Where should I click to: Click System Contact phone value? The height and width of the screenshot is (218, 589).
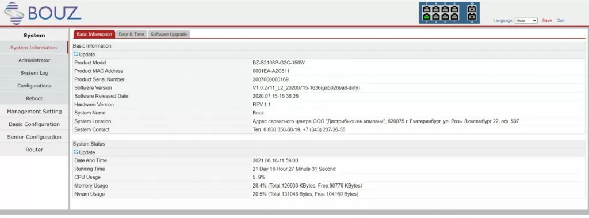click(299, 129)
